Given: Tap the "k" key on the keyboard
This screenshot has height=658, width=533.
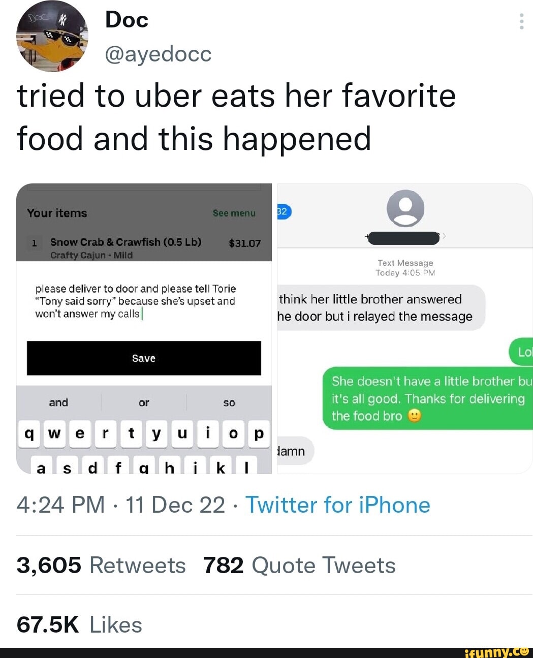Looking at the screenshot, I should click(x=221, y=467).
